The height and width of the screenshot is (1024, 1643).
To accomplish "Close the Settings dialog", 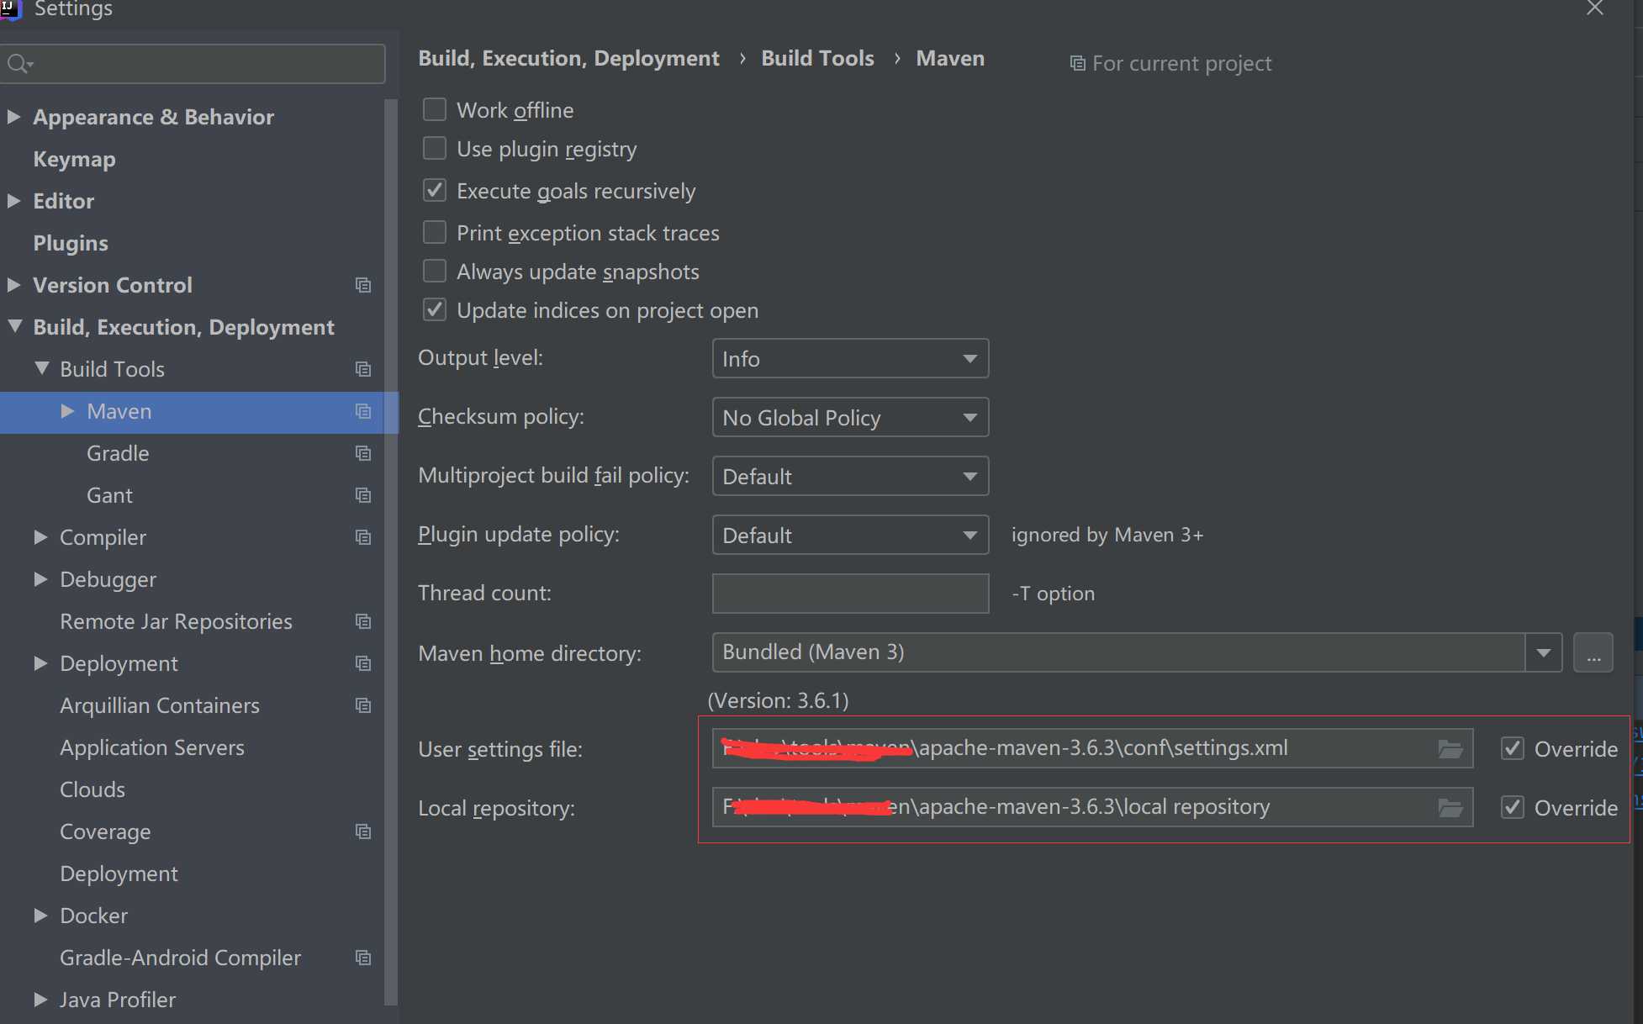I will (x=1594, y=8).
